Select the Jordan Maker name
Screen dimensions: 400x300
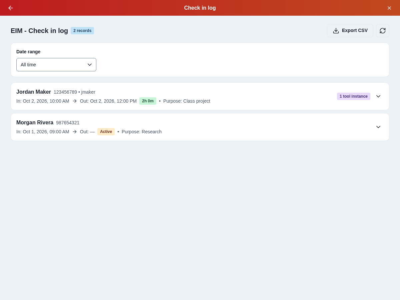(34, 92)
